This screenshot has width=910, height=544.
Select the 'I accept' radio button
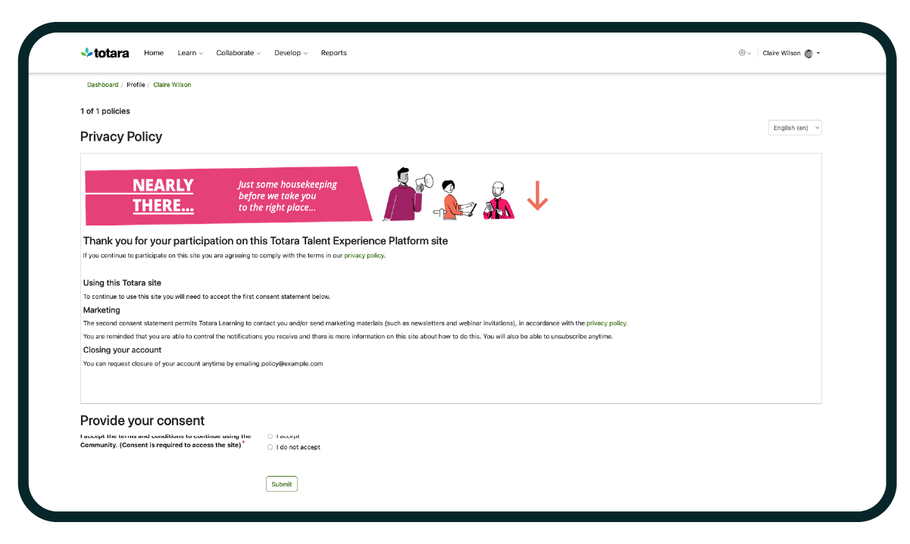tap(270, 437)
